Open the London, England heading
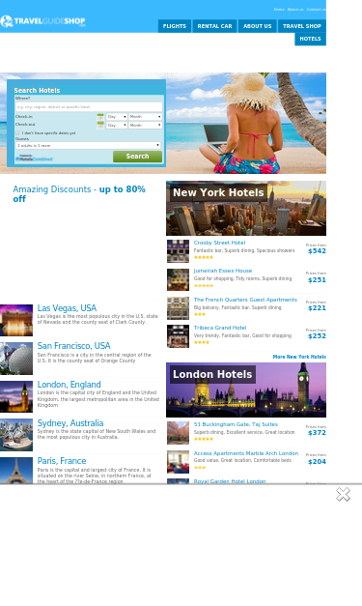 point(70,384)
